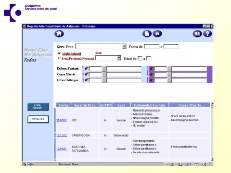Click the results table scrollbar down arrow
This screenshot has width=231, height=173.
212,159
